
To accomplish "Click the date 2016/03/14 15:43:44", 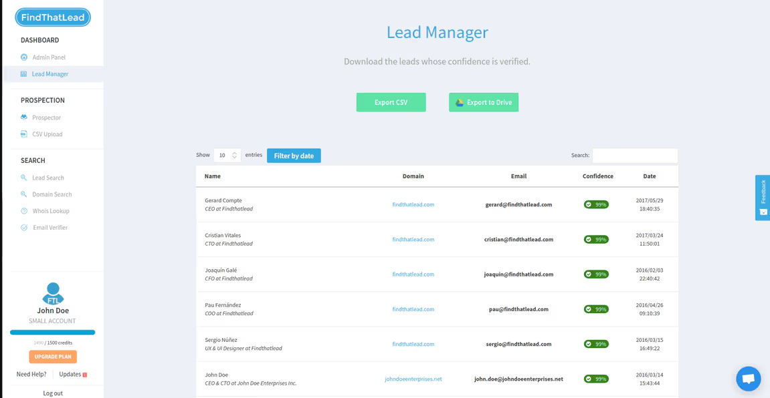I will pyautogui.click(x=649, y=379).
